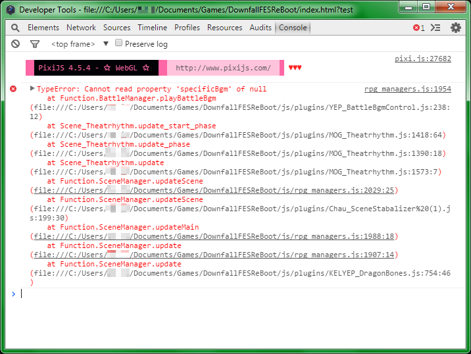Click the Developer Tools title bar icon
The height and width of the screenshot is (354, 471).
pos(11,10)
